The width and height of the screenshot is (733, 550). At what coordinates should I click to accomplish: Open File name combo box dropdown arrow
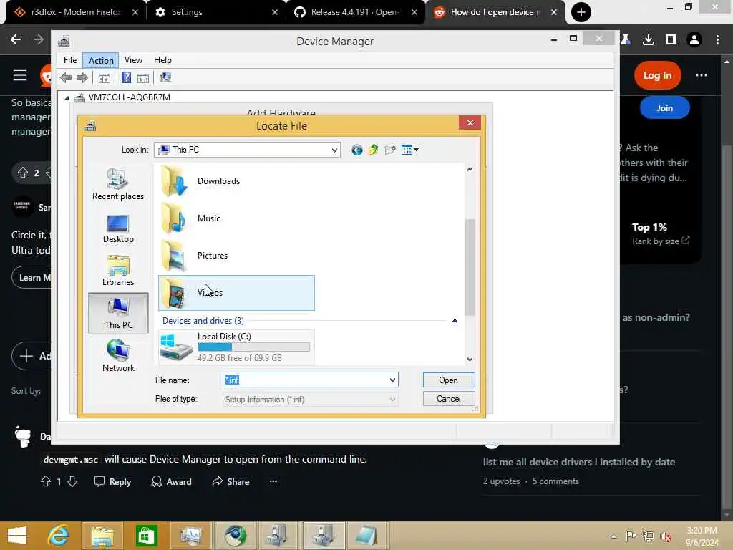coord(392,380)
